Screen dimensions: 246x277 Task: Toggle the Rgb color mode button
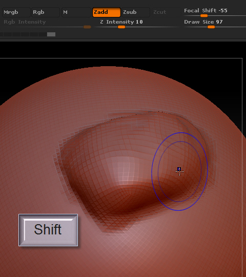(46, 12)
